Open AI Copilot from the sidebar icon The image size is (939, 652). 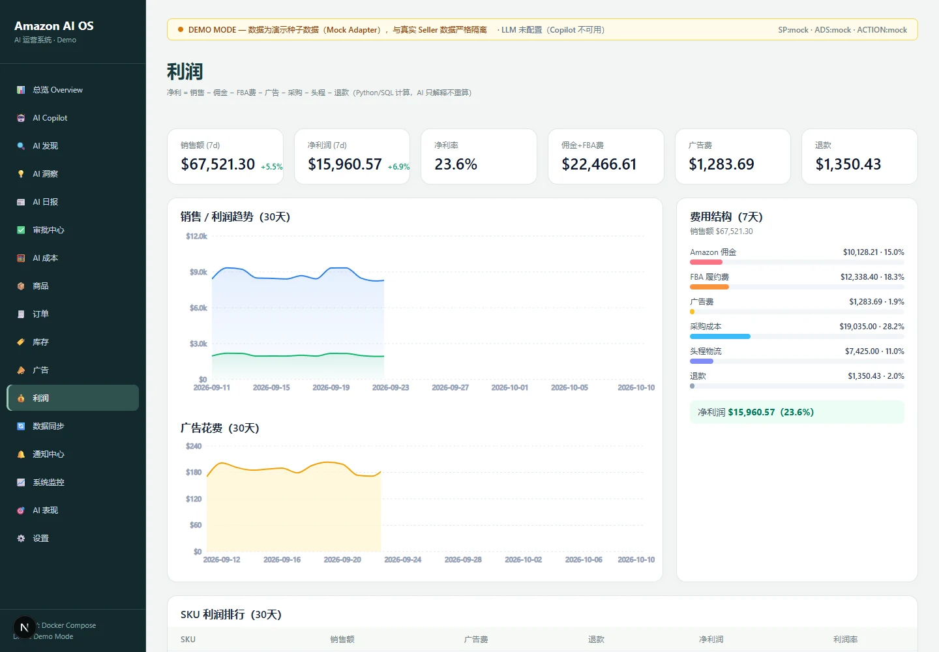click(21, 118)
